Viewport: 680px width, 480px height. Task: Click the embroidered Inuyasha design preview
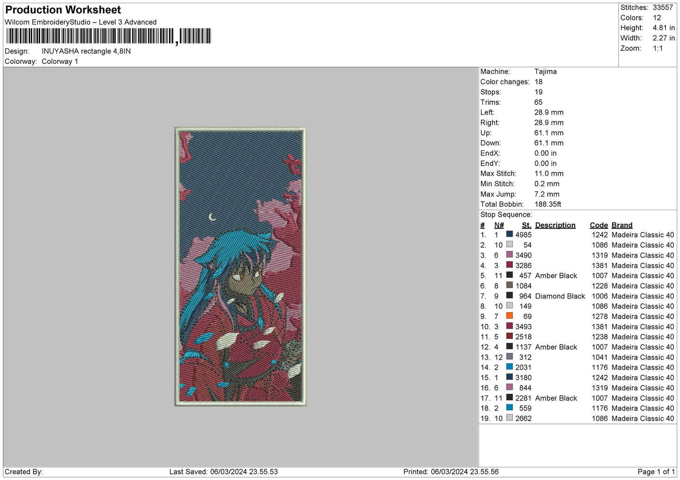click(240, 267)
